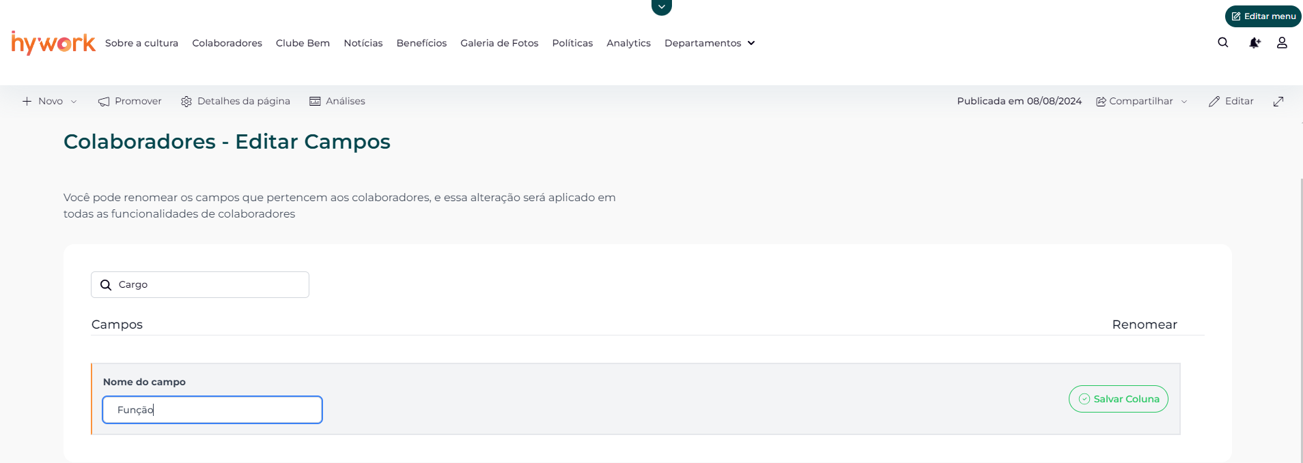
Task: Open the user profile icon
Action: [1282, 42]
